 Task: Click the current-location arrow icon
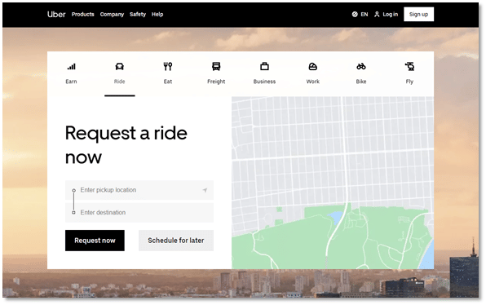[x=205, y=190]
